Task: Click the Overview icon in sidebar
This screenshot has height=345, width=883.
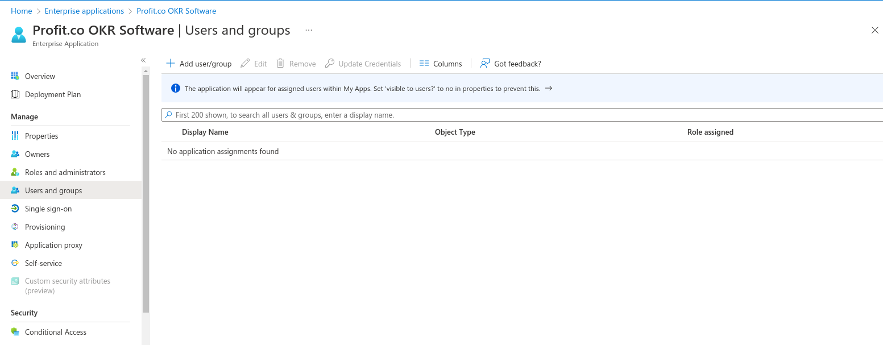Action: 15,76
